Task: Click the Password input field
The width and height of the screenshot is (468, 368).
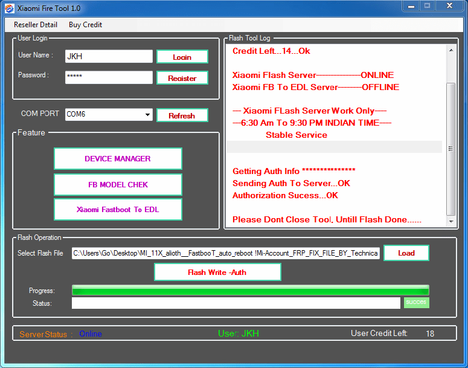Action: [109, 77]
